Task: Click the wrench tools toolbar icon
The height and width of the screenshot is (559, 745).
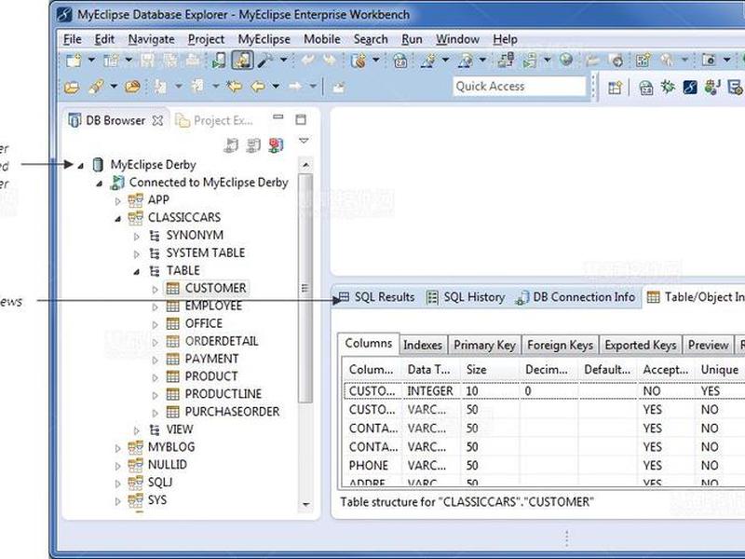Action: (265, 61)
